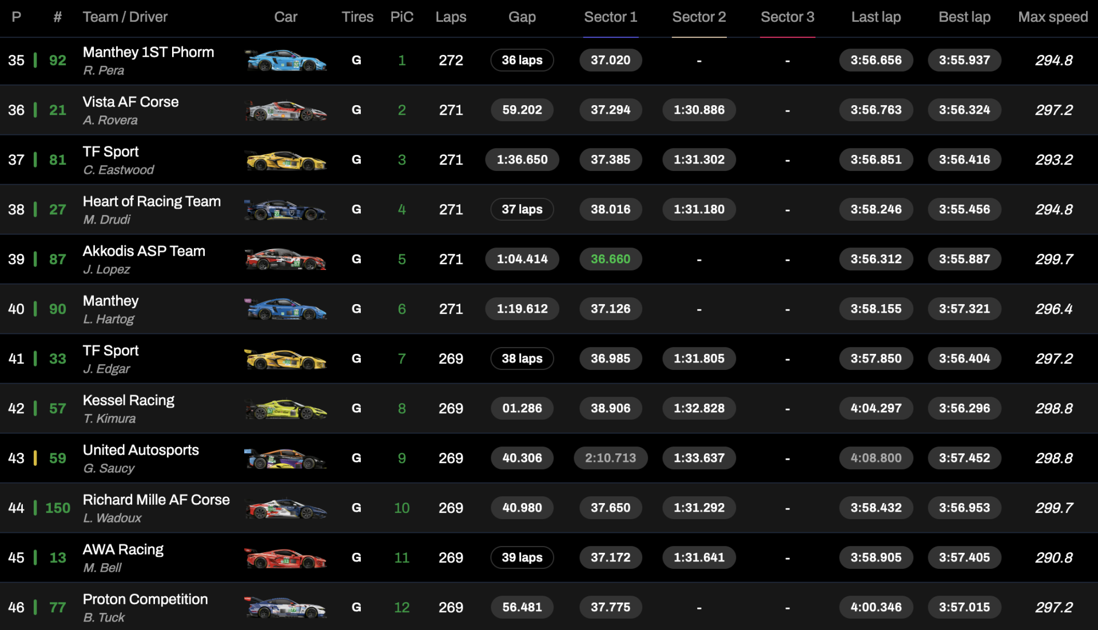
Task: Click the 272 laps value
Action: [x=451, y=60]
